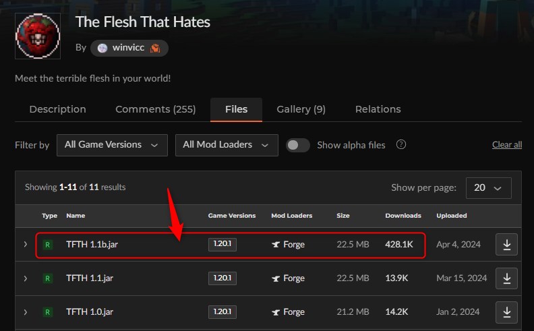Click the Forge anvil icon in TFTH 1.1.jar row
Screen dimensions: 534x331
point(276,278)
